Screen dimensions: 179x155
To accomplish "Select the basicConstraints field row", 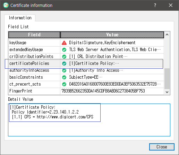I will (86, 77).
